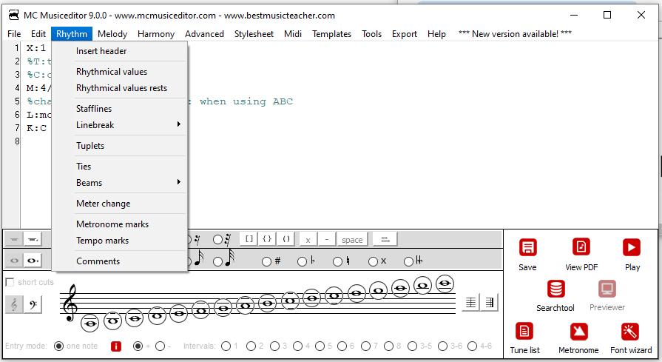The height and width of the screenshot is (362, 662).
Task: Click the red Play icon
Action: [632, 247]
